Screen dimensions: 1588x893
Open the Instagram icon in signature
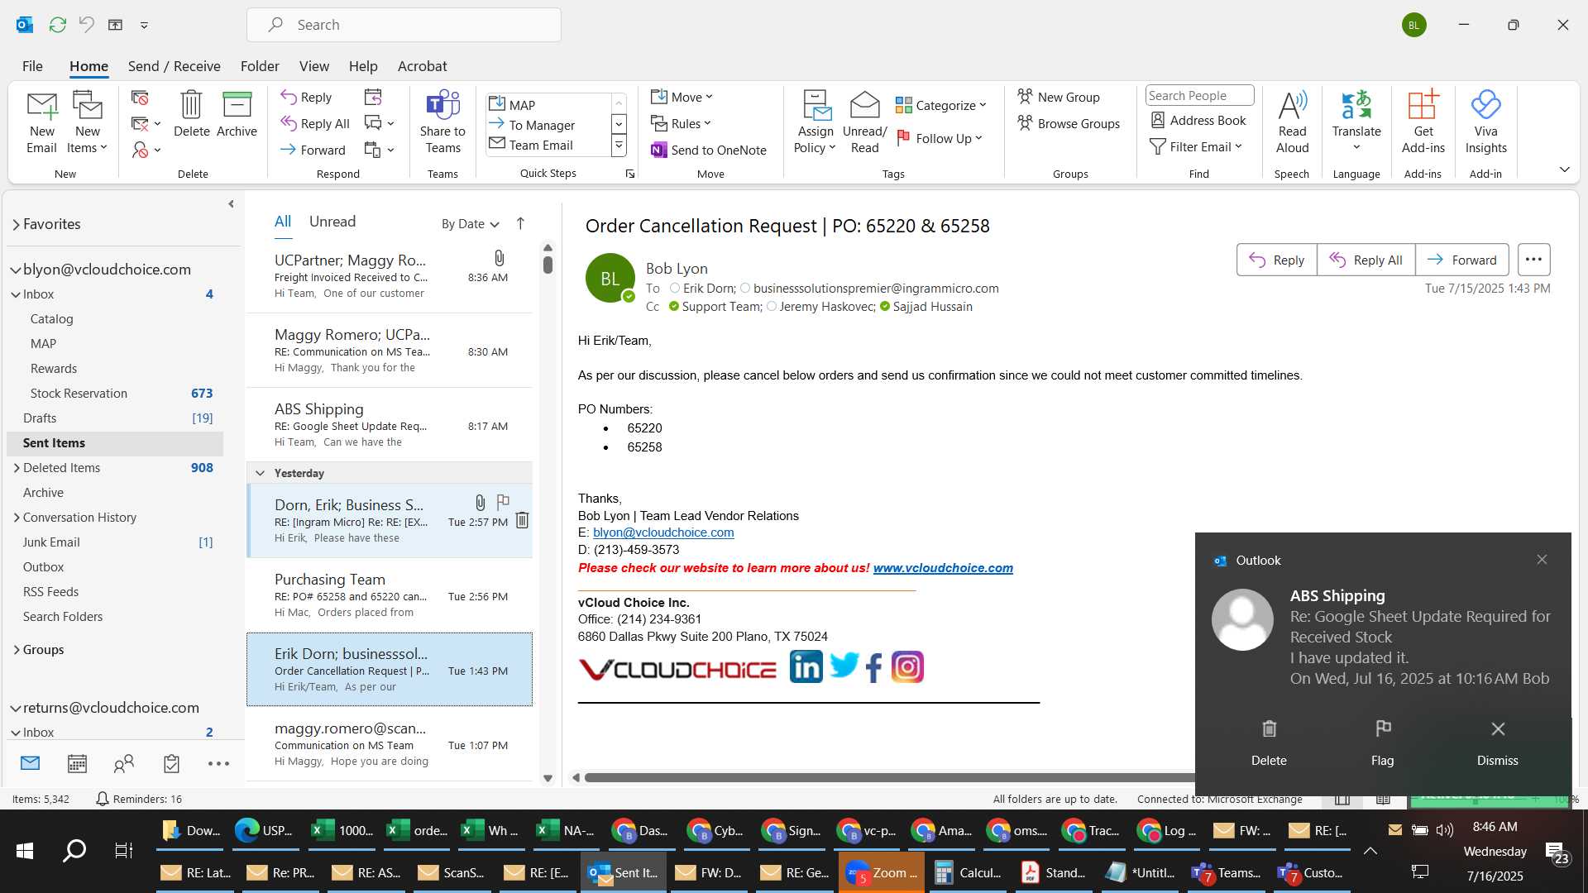pyautogui.click(x=907, y=666)
